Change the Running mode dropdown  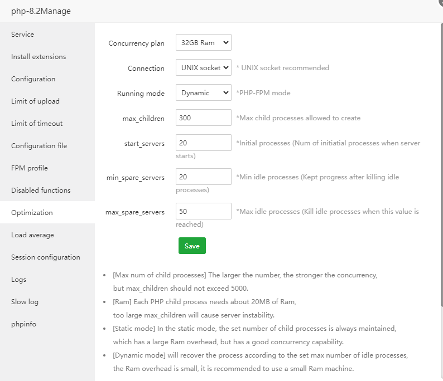pos(203,93)
